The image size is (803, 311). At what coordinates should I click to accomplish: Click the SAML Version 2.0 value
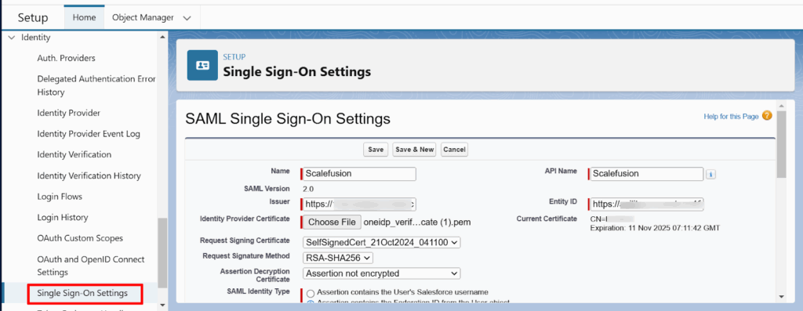pos(308,189)
